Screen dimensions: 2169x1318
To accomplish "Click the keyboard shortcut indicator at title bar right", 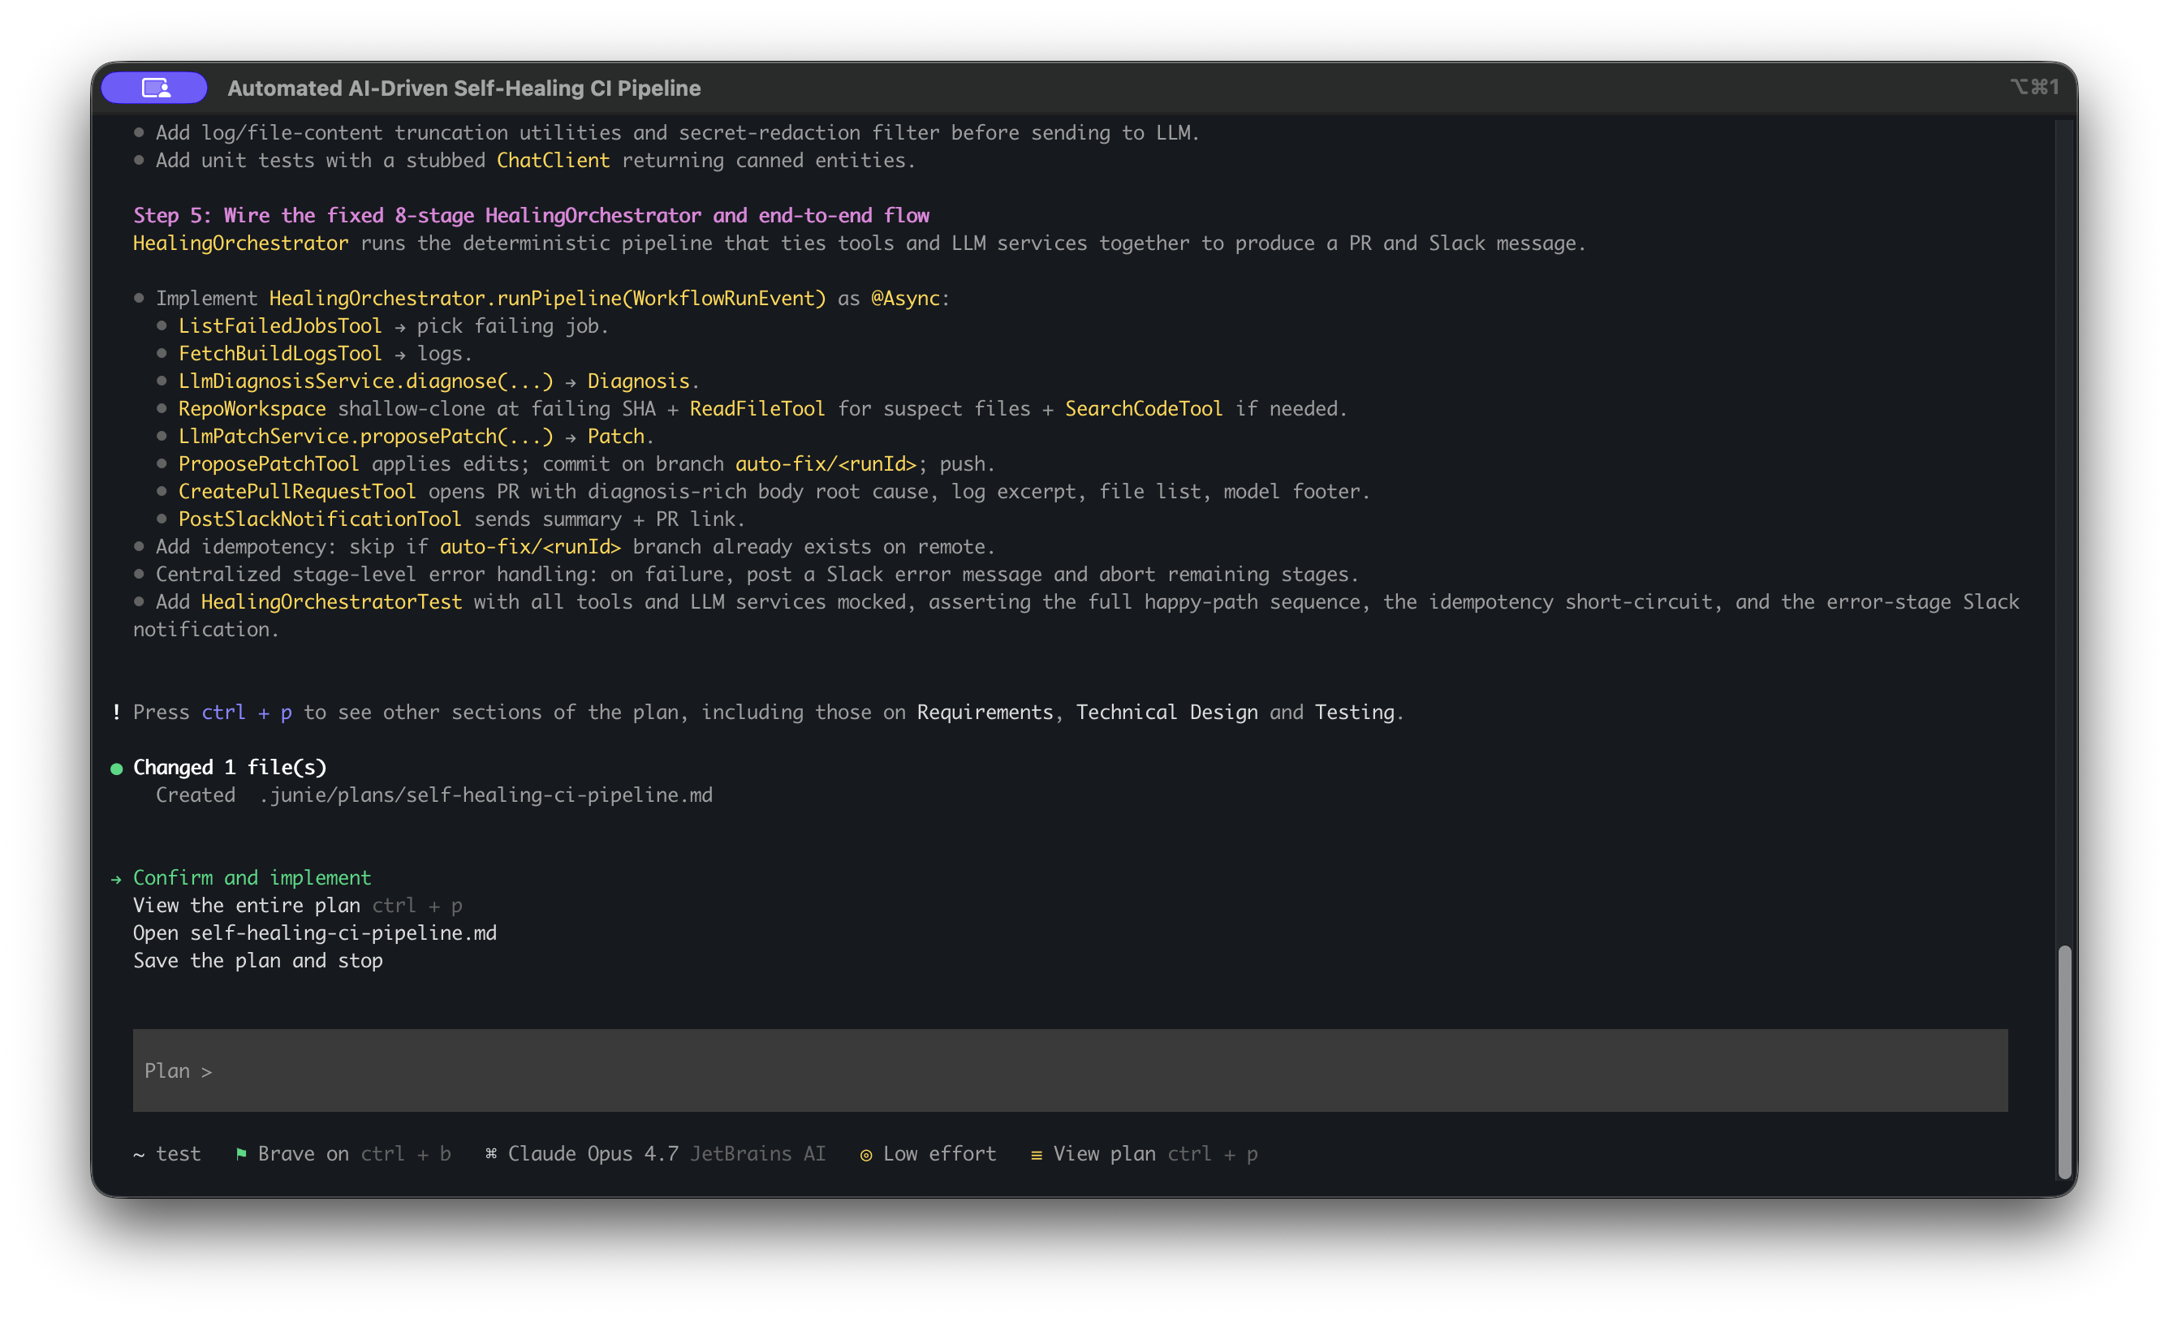I will point(2034,87).
